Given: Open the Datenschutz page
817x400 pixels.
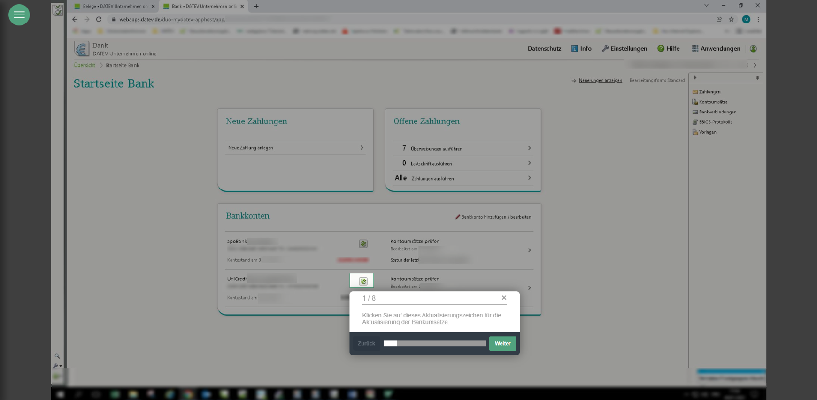Looking at the screenshot, I should click(544, 49).
